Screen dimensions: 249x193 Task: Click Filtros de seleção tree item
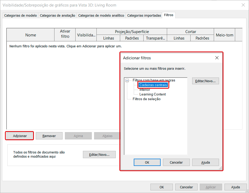(146, 99)
